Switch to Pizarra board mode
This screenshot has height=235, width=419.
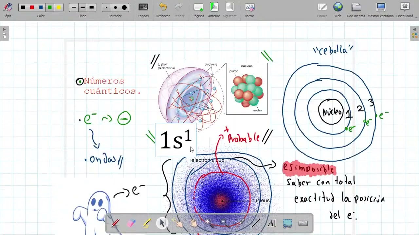click(322, 10)
